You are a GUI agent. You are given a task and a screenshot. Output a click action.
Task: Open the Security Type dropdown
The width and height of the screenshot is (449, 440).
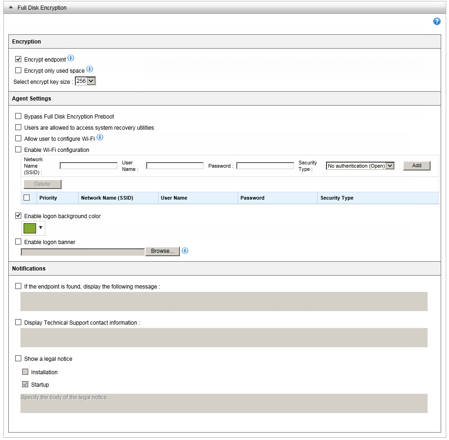360,166
